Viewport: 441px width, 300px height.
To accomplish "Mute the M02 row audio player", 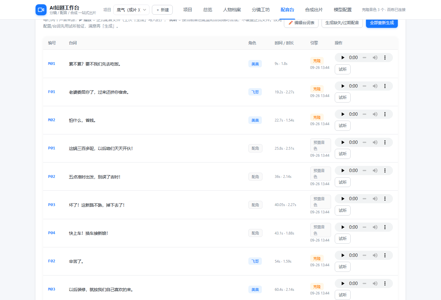I will [x=375, y=114].
